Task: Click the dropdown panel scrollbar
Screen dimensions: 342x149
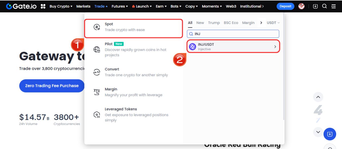Action: point(283,66)
